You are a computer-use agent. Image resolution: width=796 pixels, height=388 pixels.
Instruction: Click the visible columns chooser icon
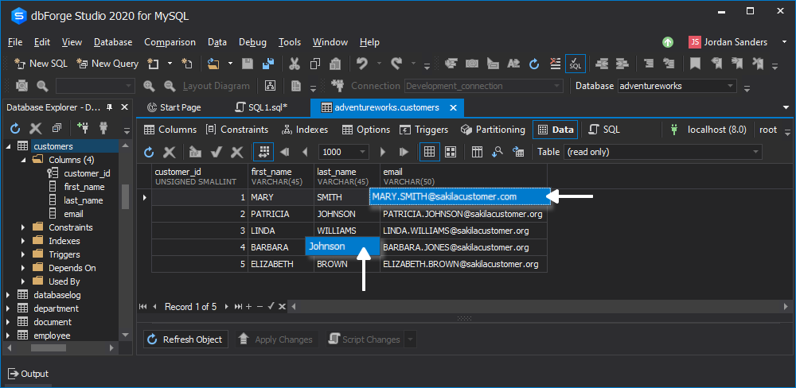click(477, 152)
